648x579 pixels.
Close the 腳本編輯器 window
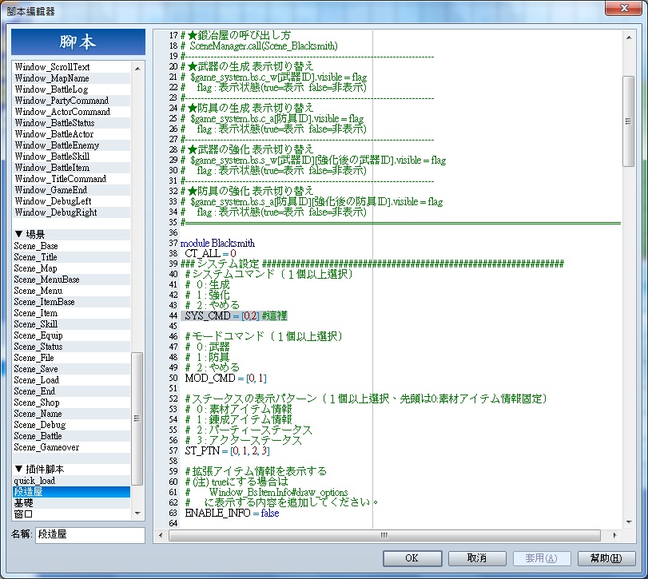point(624,8)
